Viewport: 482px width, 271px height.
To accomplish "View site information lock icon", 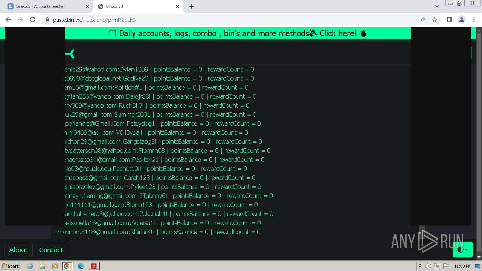I will point(47,20).
